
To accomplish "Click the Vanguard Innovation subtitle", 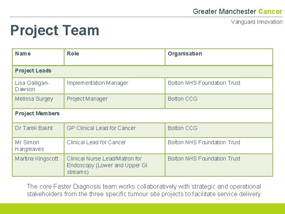I will click(x=256, y=22).
